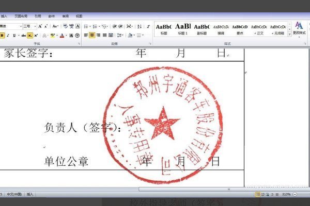This screenshot has width=310, height=206.
Task: Toggle subscript x₂ button
Action: (x=30, y=36)
